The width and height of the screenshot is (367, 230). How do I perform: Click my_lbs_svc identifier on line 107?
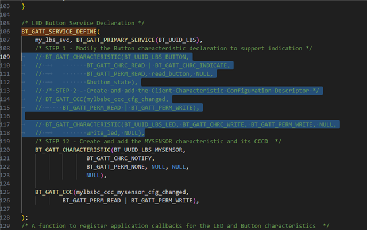click(x=52, y=40)
